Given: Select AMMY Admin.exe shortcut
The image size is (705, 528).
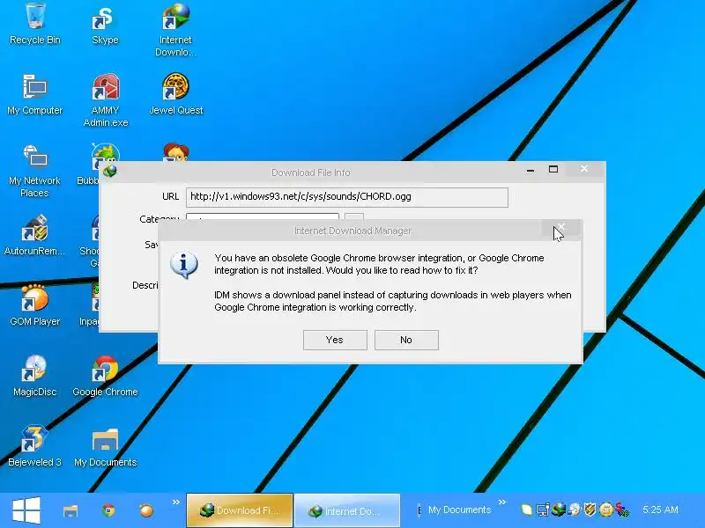Looking at the screenshot, I should pos(105,100).
